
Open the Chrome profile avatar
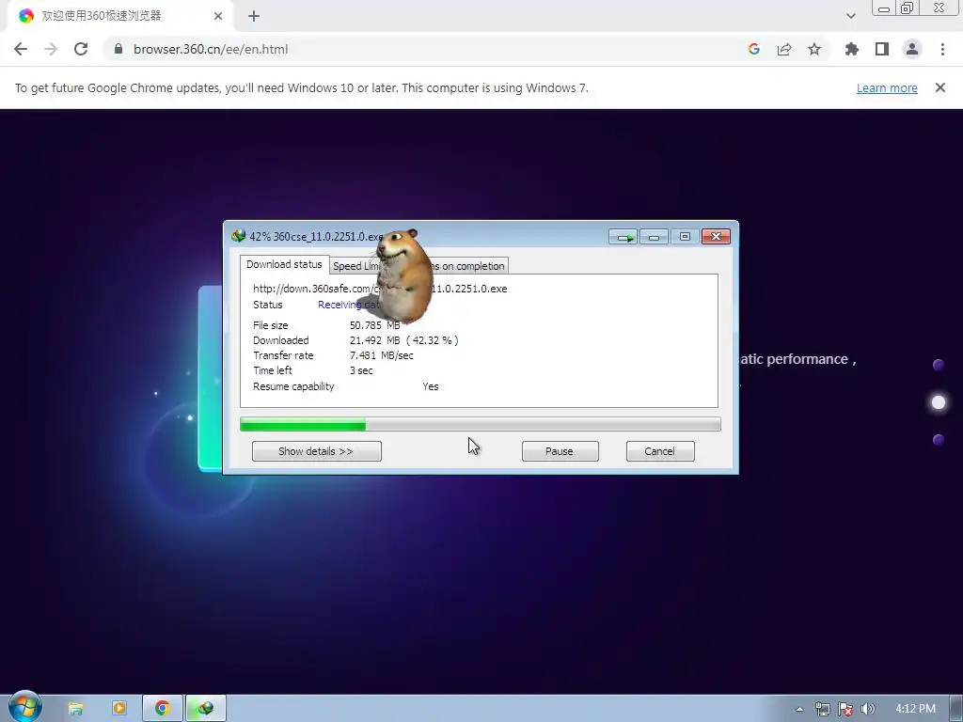point(912,49)
